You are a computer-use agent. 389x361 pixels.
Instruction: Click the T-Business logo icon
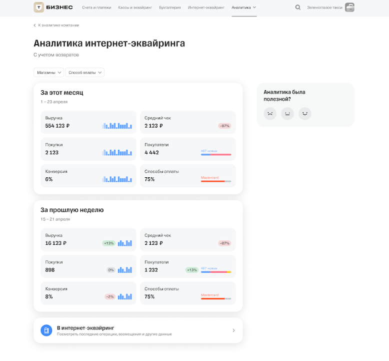tap(39, 7)
